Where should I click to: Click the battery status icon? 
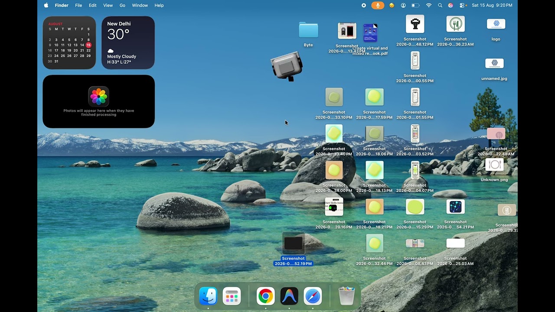(x=415, y=5)
